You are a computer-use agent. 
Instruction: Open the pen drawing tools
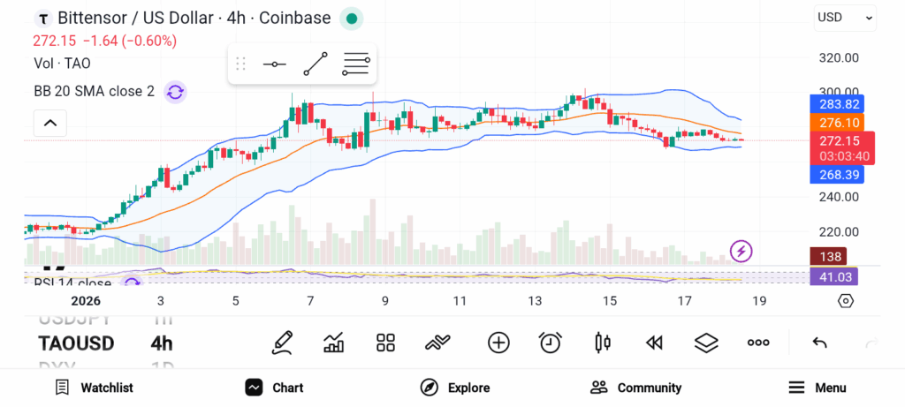[x=283, y=343]
